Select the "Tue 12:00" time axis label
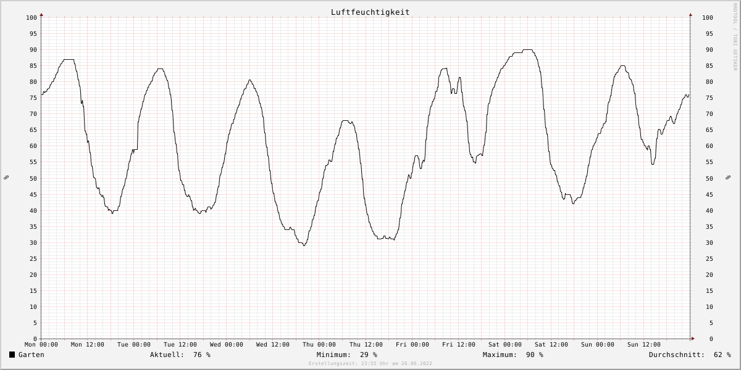Image resolution: width=741 pixels, height=370 pixels. [x=180, y=345]
